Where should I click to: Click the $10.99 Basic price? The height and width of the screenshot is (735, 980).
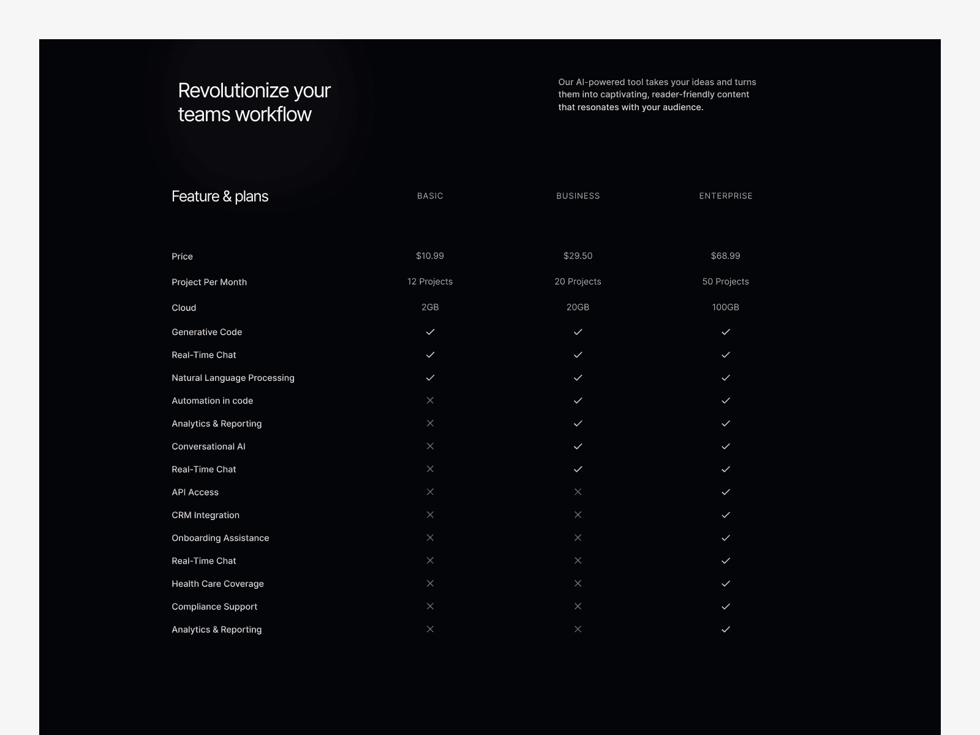(x=430, y=256)
